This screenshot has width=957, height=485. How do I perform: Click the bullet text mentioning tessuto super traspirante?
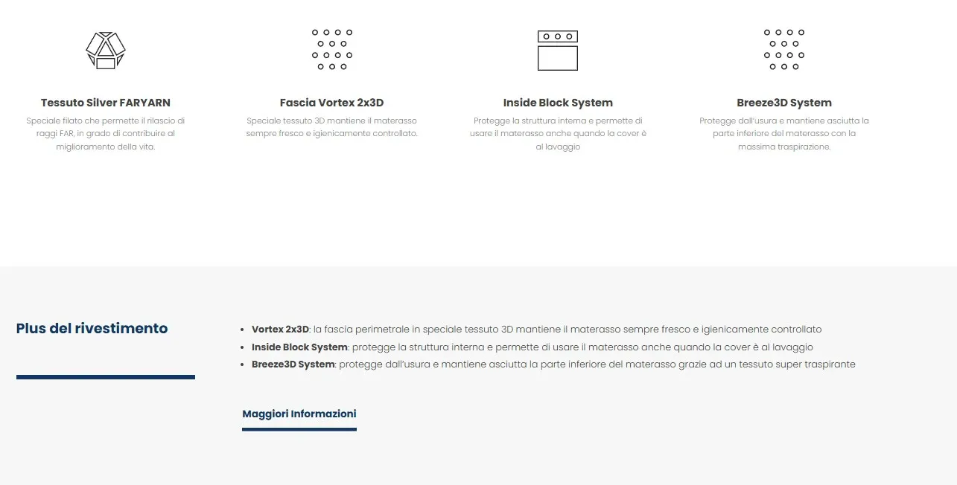point(596,364)
